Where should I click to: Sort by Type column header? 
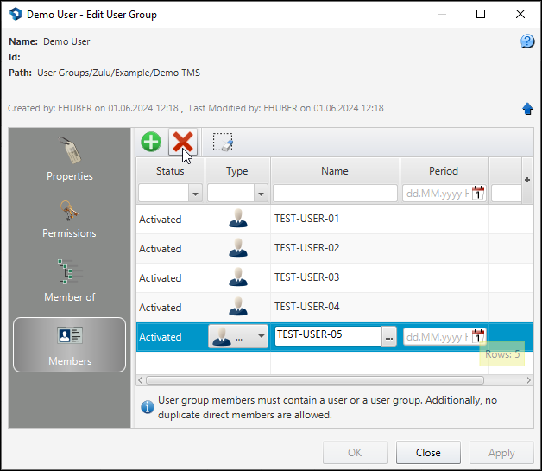point(237,171)
